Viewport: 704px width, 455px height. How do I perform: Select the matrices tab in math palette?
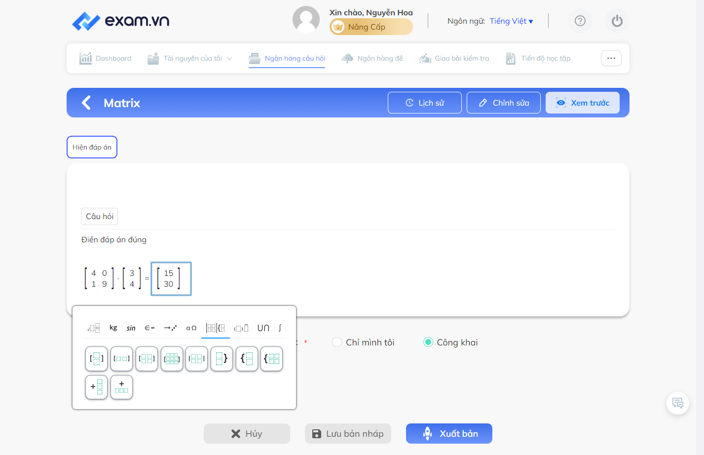(x=216, y=328)
